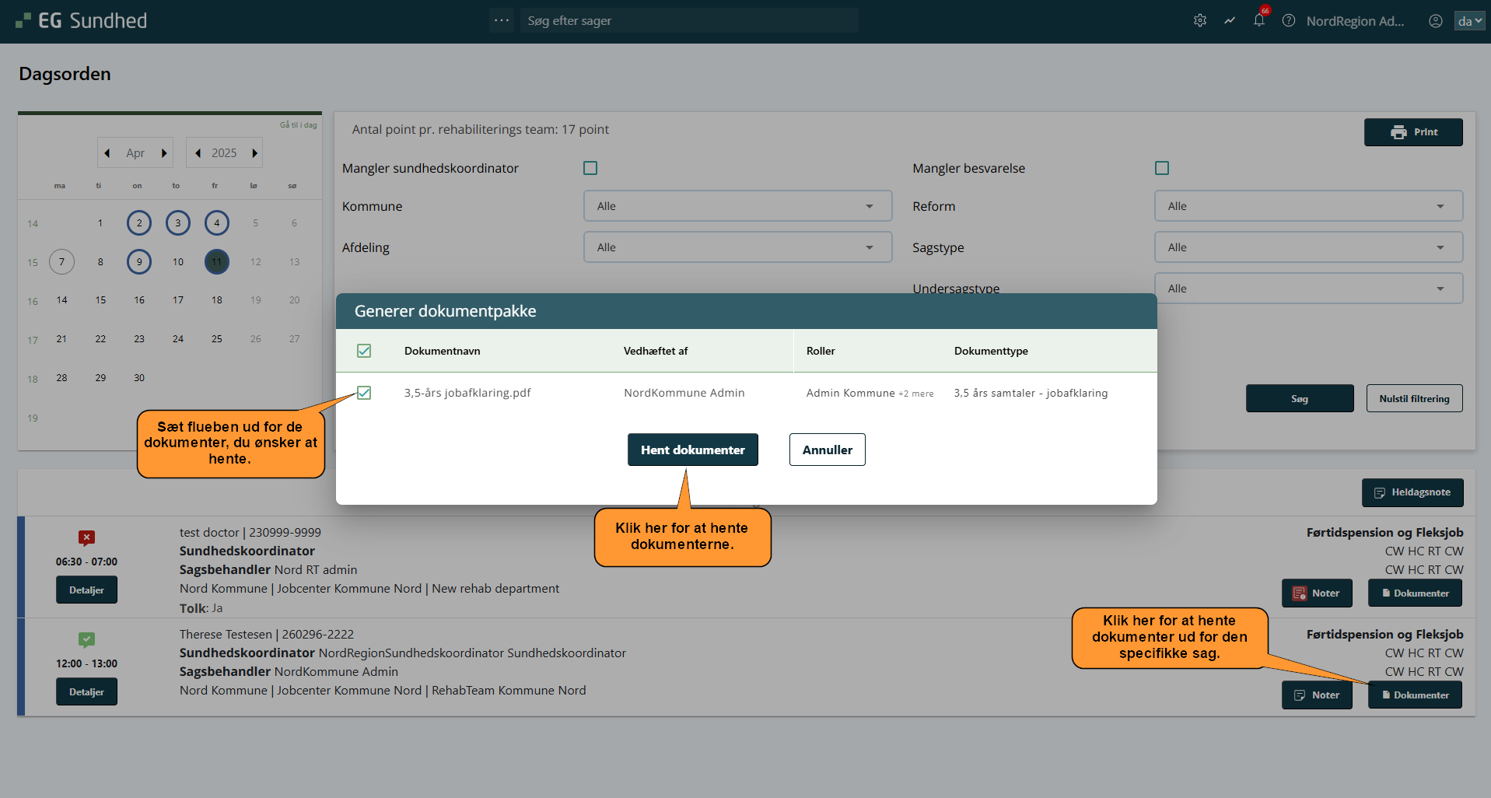Open the language selector da
The height and width of the screenshot is (798, 1491).
click(1469, 21)
